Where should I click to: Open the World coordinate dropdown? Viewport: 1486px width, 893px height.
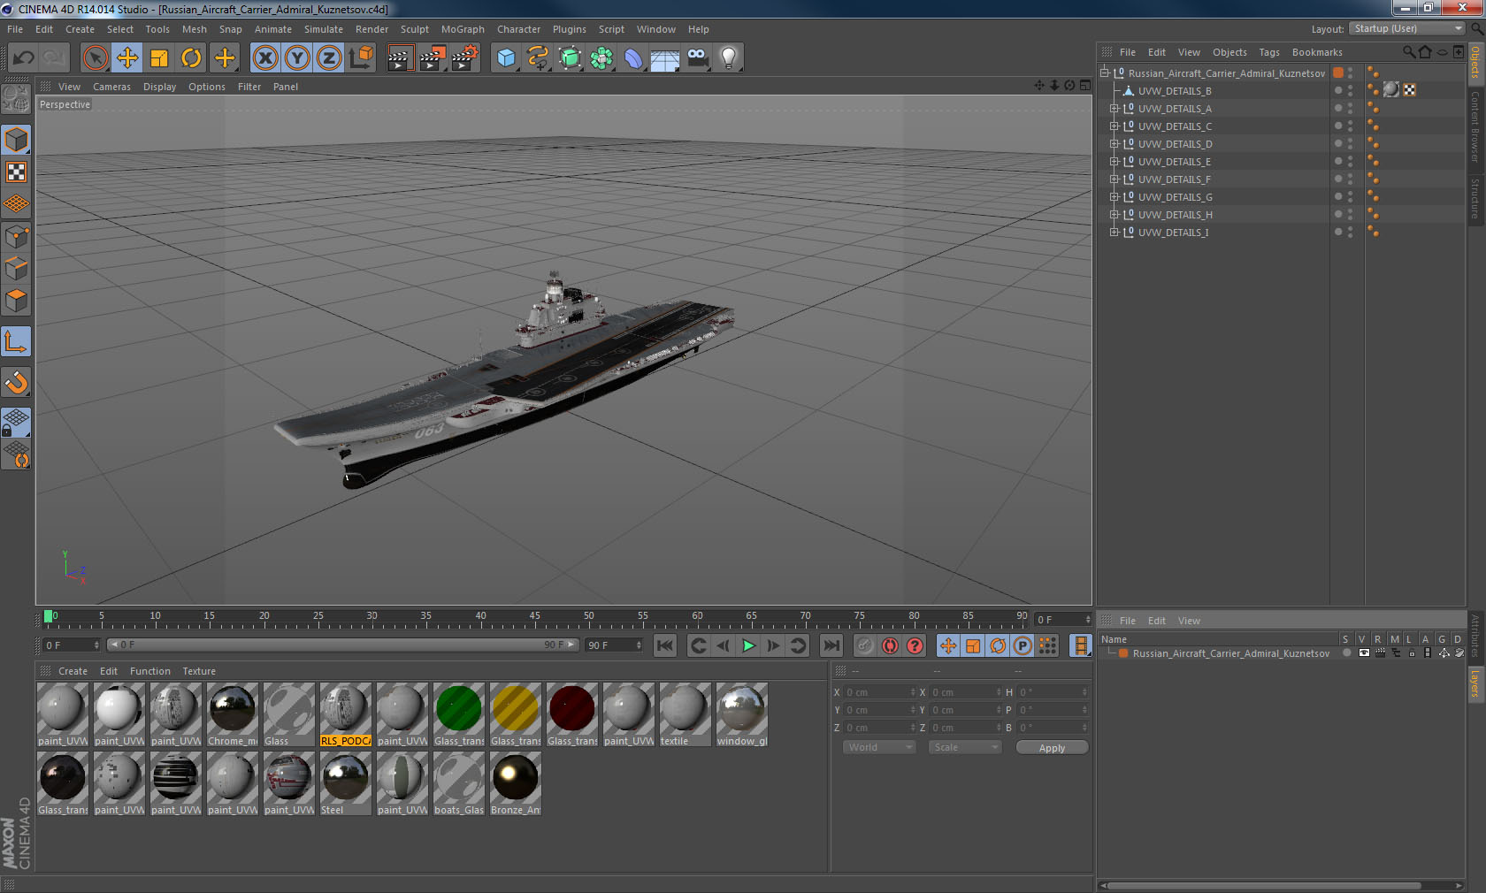tap(878, 747)
